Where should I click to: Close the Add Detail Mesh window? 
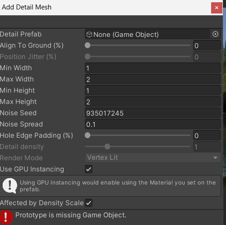(x=217, y=8)
